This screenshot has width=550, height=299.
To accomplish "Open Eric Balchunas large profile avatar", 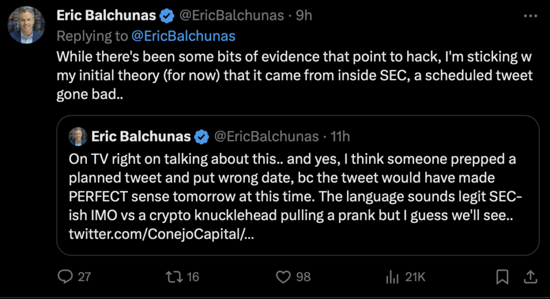I will 27,25.
